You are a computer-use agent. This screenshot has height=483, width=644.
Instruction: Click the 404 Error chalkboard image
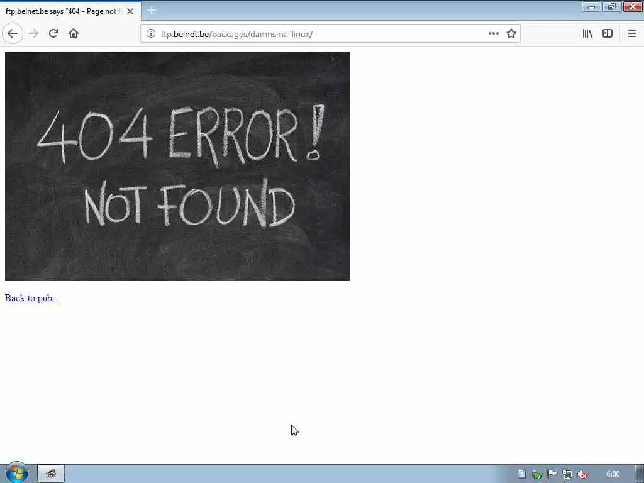click(177, 166)
